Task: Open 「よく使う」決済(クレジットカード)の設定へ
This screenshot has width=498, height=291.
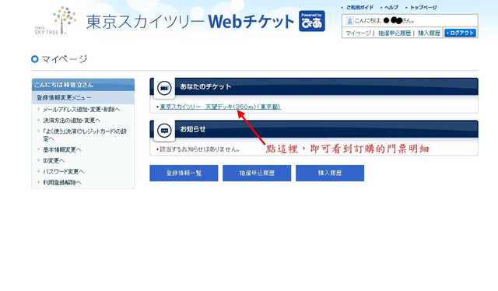Action: [85, 135]
